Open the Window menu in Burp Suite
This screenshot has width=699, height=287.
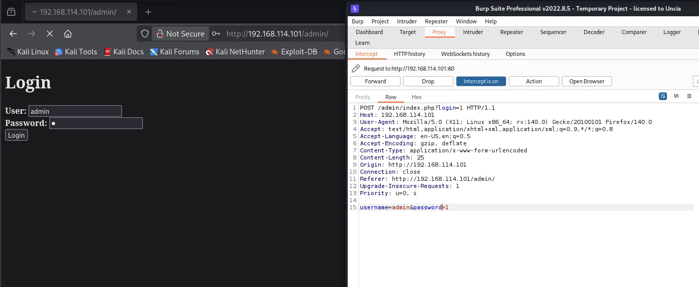click(x=466, y=21)
